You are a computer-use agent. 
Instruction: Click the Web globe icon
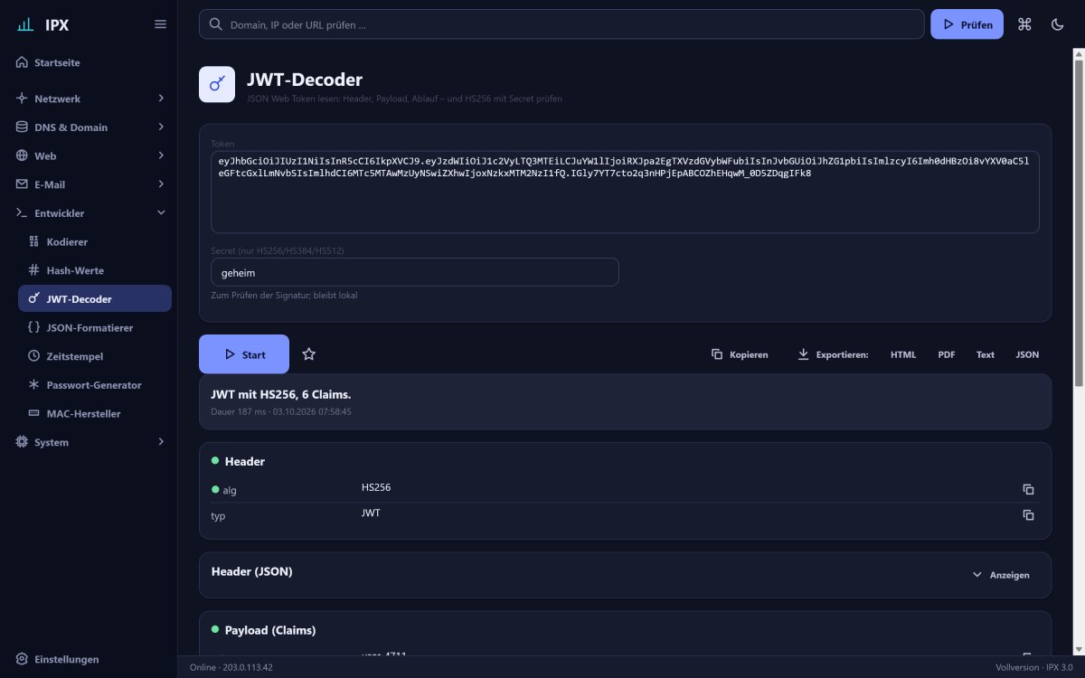pos(22,155)
